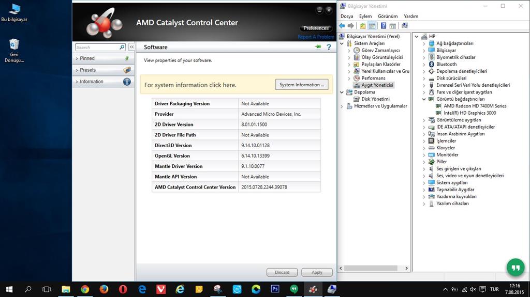This screenshot has width=530, height=297.
Task: Collapse the Catalyst sidebar with double-arrow button
Action: pos(132,47)
